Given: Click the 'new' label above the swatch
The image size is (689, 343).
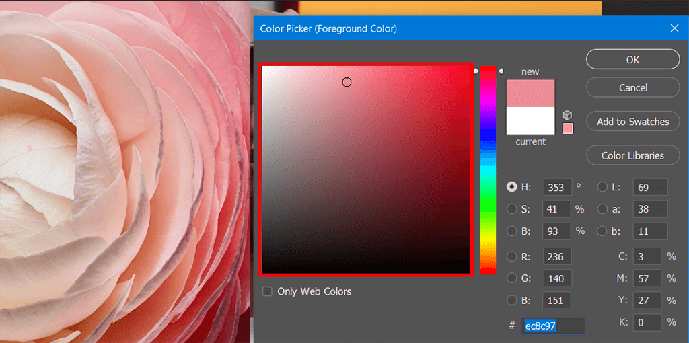Looking at the screenshot, I should [x=530, y=71].
